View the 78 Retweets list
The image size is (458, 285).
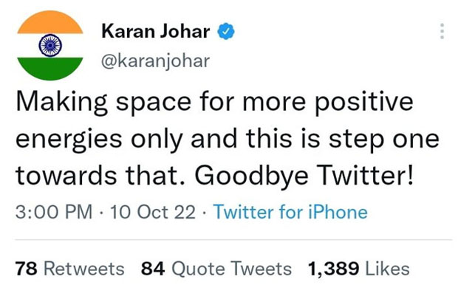[70, 268]
